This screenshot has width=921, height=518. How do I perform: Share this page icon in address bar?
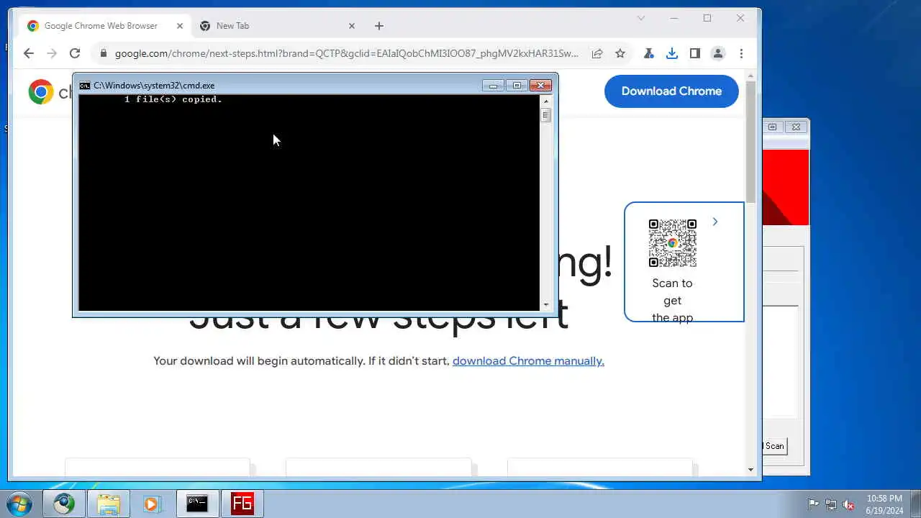tap(596, 53)
